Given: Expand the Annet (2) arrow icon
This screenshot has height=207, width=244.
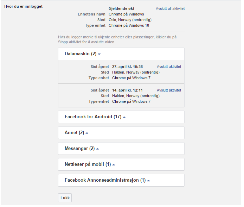Looking at the screenshot, I should click(87, 133).
